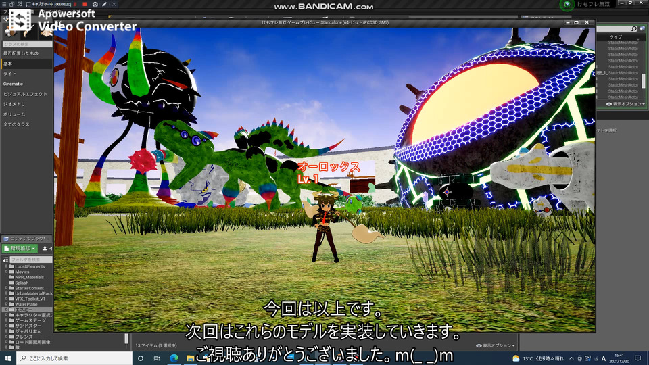Open the notification center icon
The image size is (649, 365).
[638, 358]
